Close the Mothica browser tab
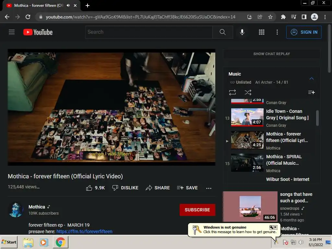 point(75,6)
